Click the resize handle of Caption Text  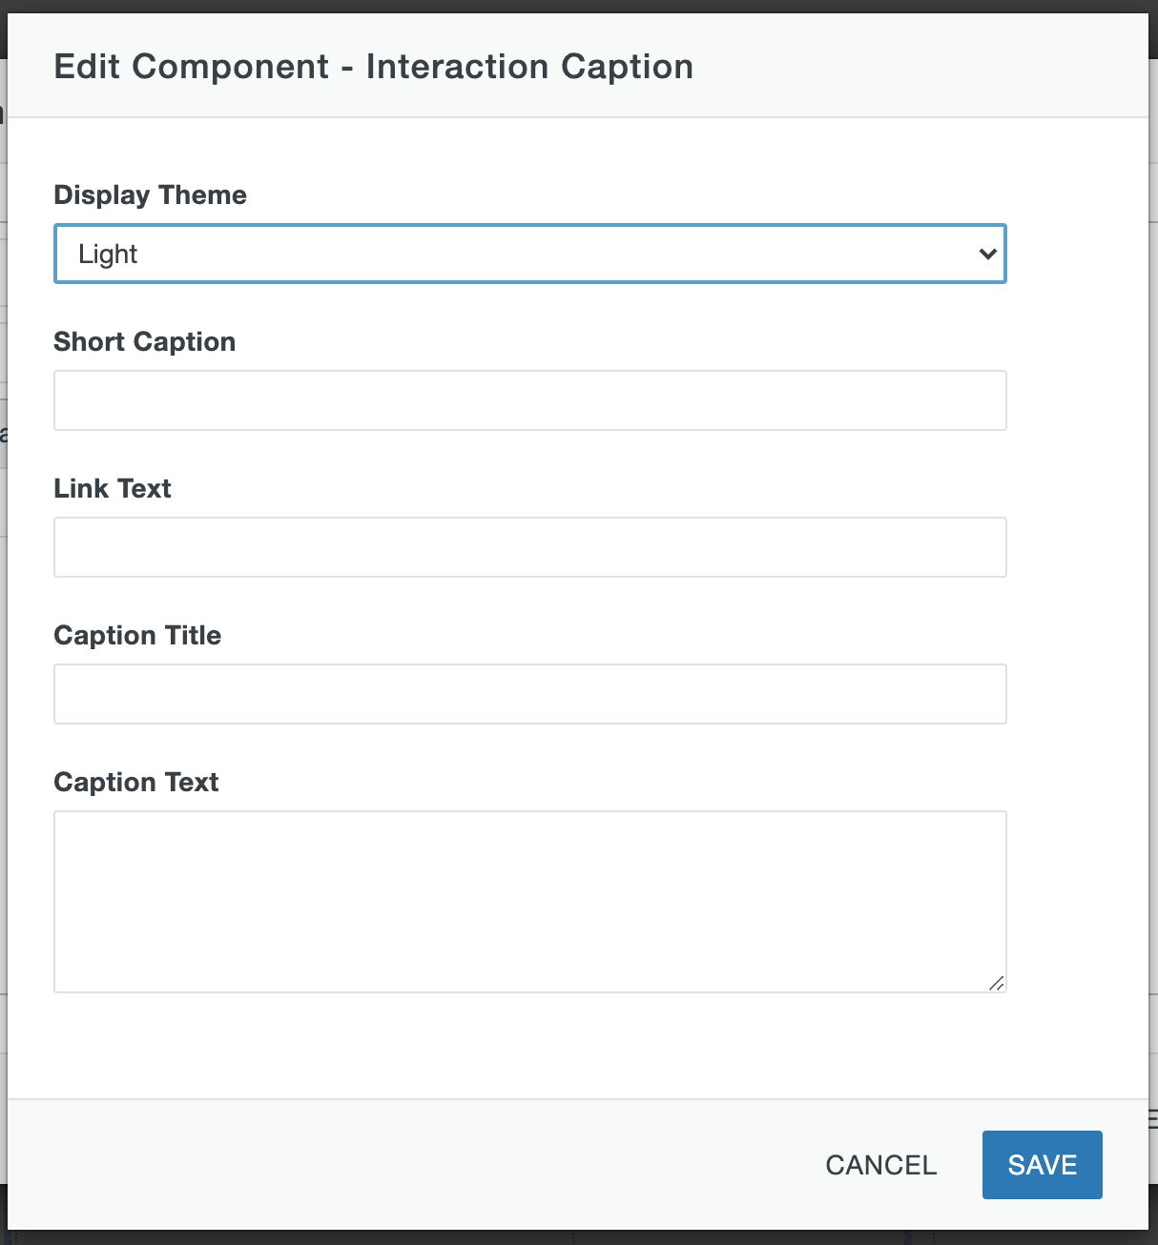pyautogui.click(x=997, y=984)
